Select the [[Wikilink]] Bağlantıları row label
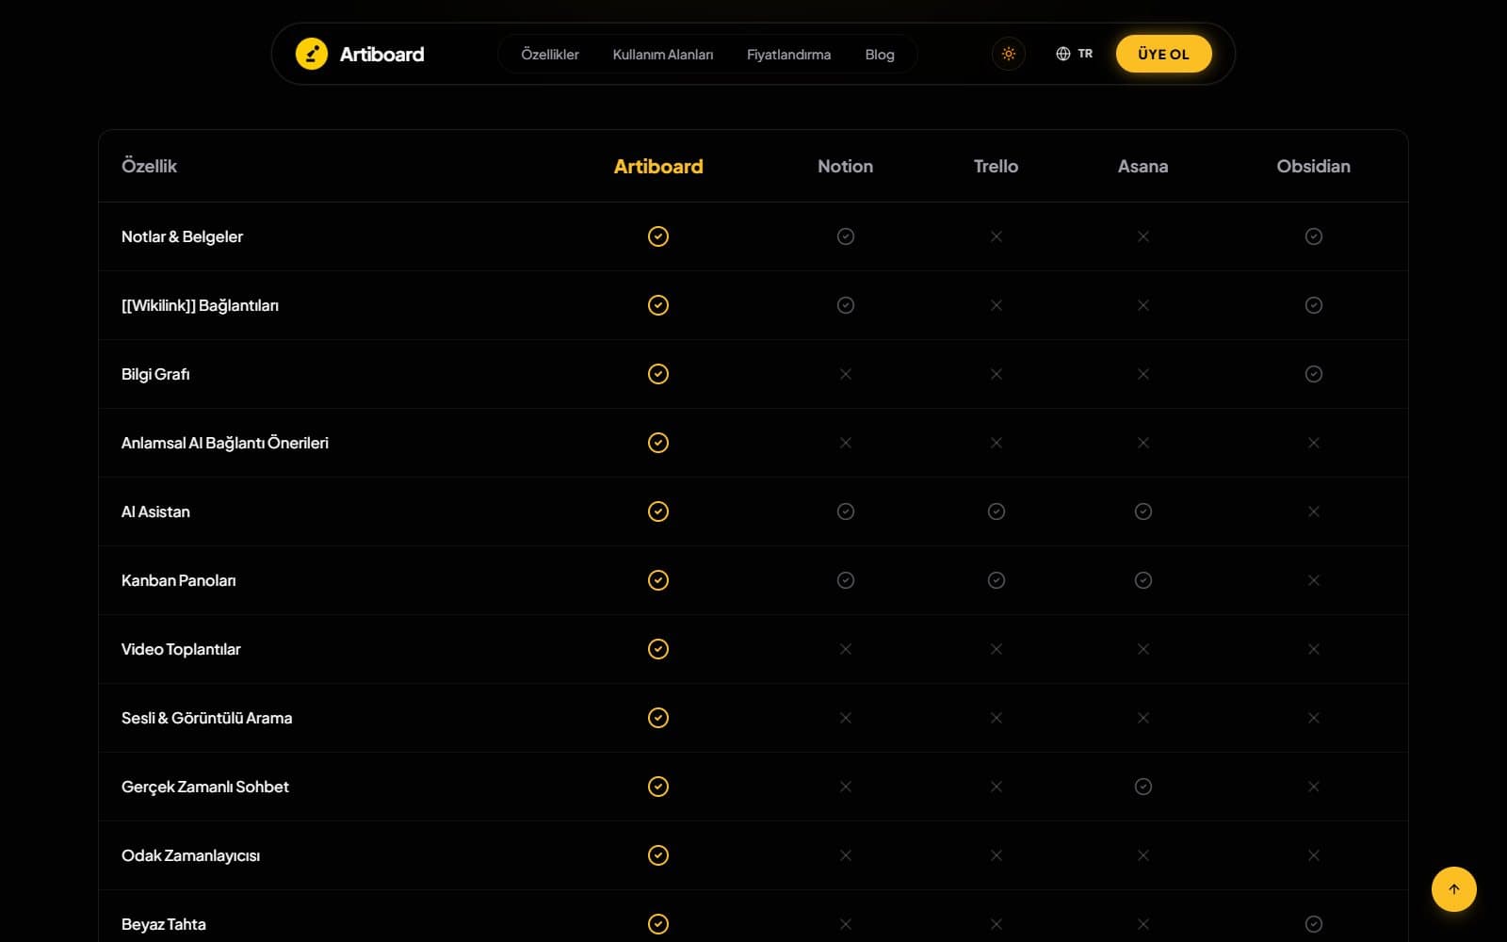Viewport: 1507px width, 942px height. (x=200, y=305)
